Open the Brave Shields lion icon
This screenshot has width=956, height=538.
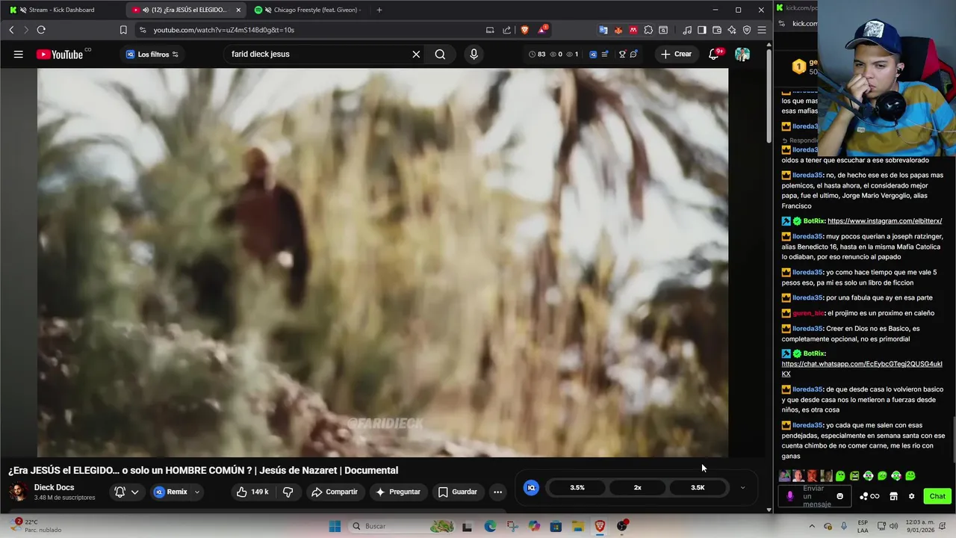(x=524, y=30)
